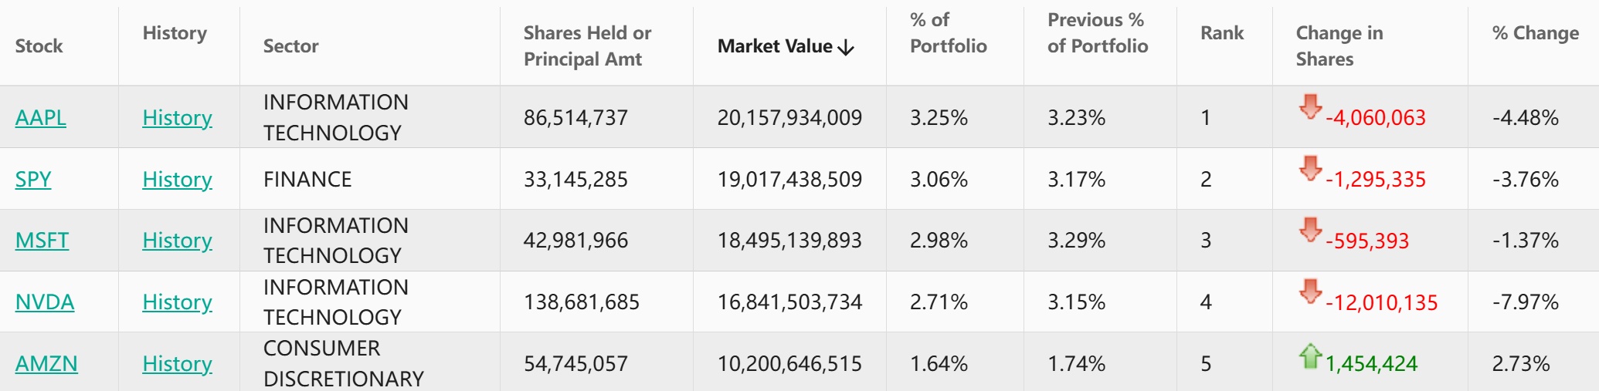Click the red down arrow in MSFT row

[1310, 229]
